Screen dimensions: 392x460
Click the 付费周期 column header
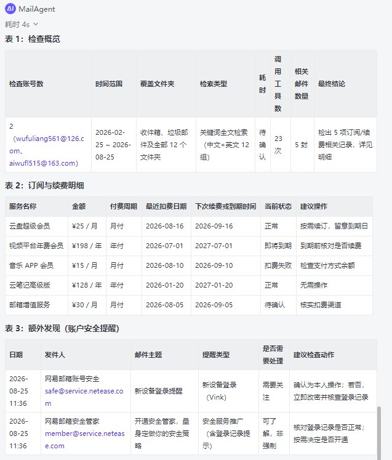[124, 206]
